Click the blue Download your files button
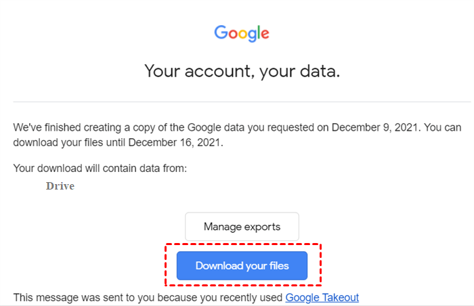Screen dimensions: 474x306 (x=242, y=265)
